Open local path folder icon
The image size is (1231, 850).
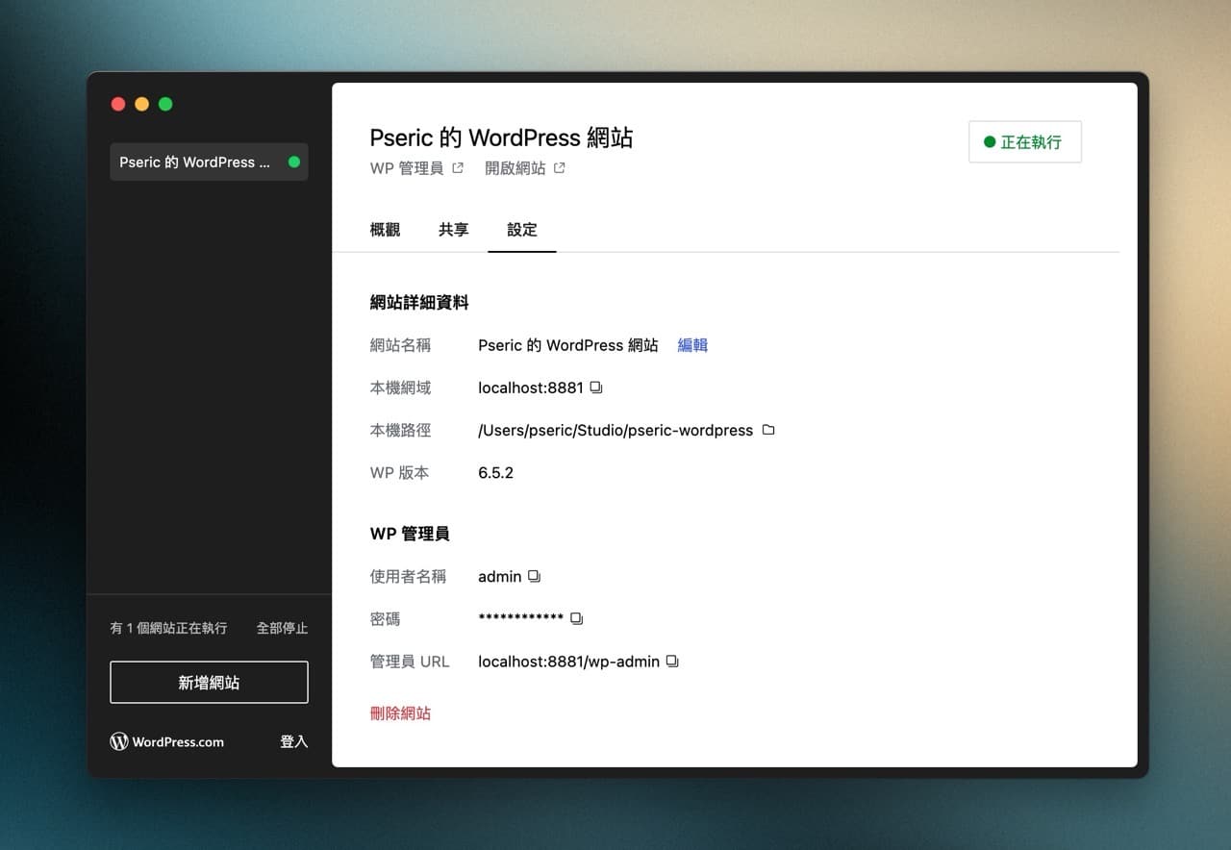coord(767,430)
